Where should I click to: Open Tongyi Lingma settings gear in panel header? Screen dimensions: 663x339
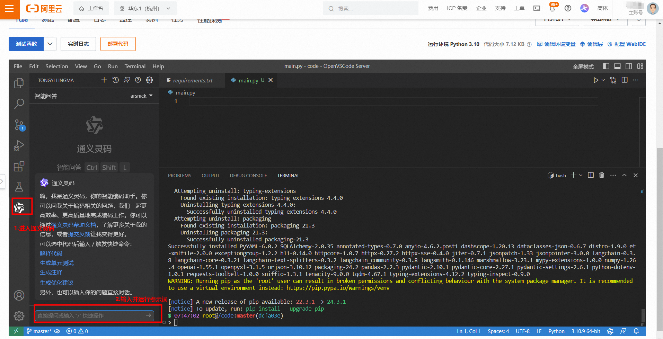pyautogui.click(x=149, y=80)
